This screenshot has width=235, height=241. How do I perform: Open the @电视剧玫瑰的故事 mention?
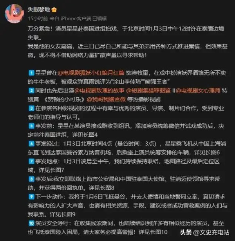pyautogui.click(x=99, y=91)
